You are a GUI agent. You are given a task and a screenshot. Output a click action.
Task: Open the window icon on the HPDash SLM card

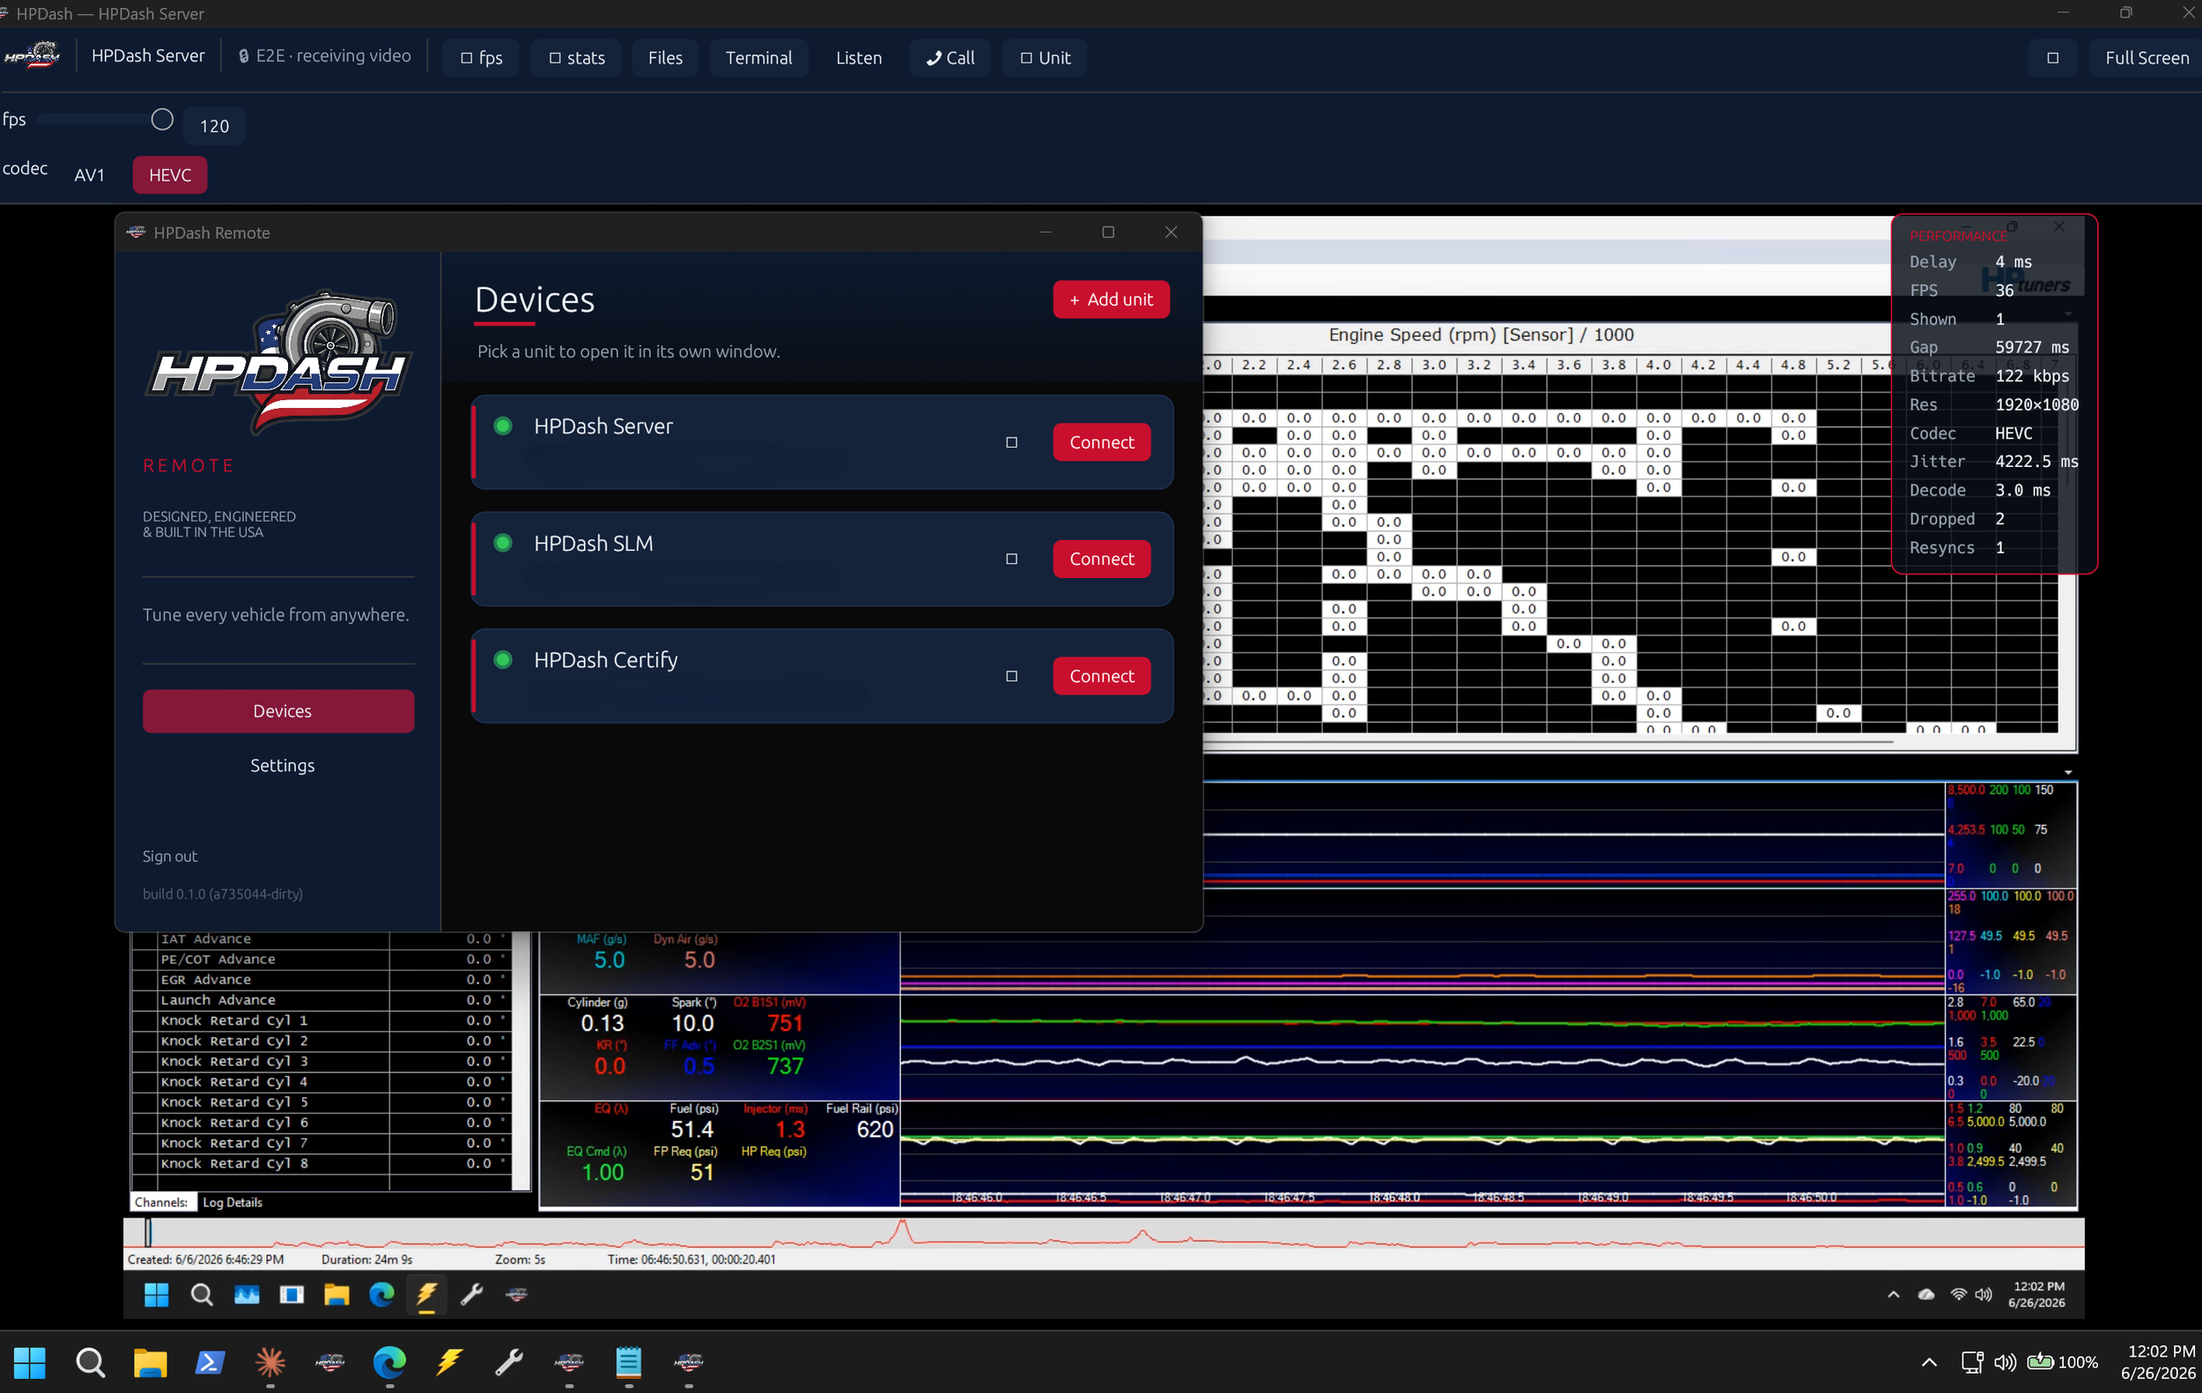[x=1011, y=559]
